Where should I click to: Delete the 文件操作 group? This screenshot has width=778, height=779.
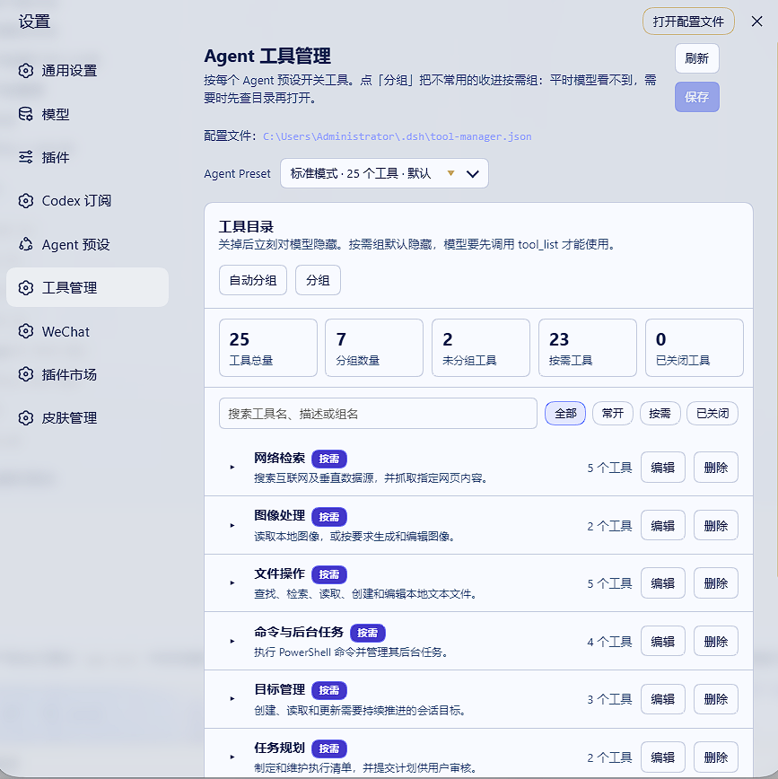716,582
